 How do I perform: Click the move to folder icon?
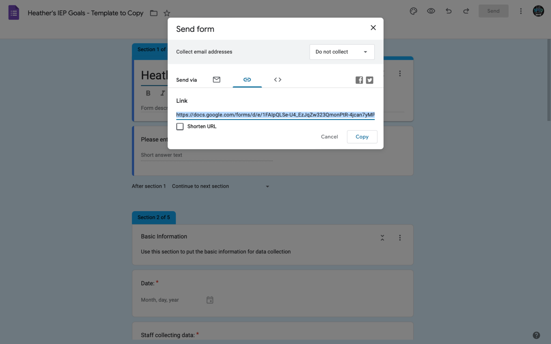154,13
